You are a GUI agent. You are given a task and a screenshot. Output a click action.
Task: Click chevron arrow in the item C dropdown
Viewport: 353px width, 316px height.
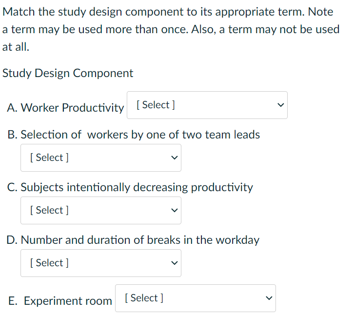pyautogui.click(x=174, y=211)
